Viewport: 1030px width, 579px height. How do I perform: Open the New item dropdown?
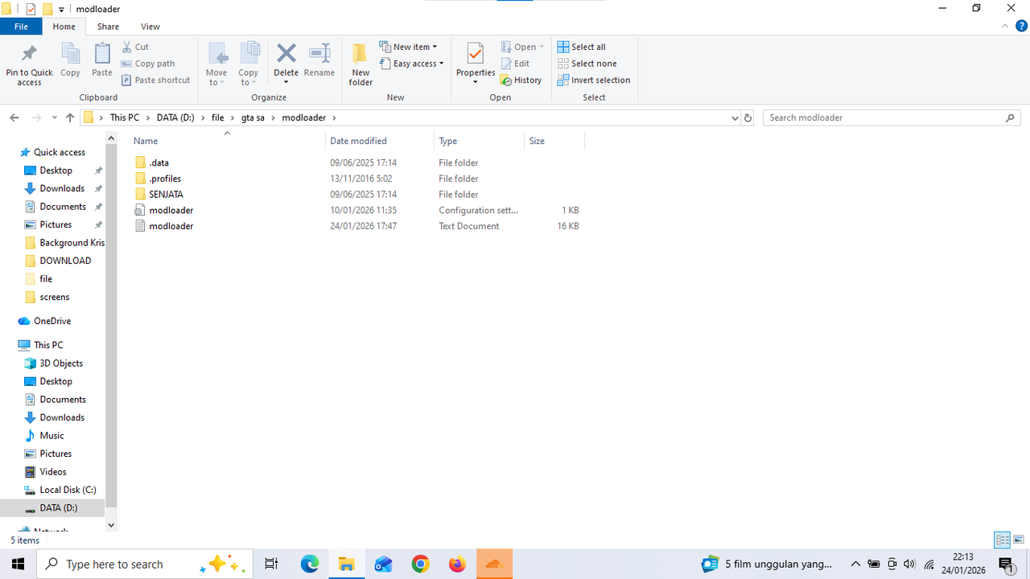408,47
